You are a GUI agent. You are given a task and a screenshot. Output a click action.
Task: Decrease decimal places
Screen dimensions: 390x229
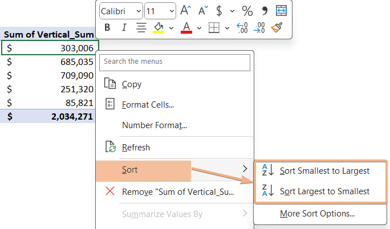(259, 27)
